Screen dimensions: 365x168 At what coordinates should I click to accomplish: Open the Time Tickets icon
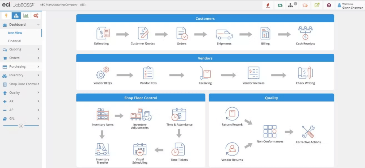pos(178,149)
